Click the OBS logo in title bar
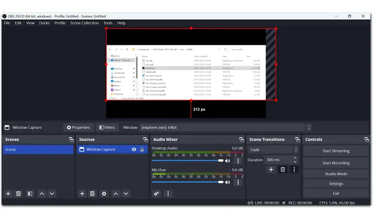 pyautogui.click(x=4, y=16)
